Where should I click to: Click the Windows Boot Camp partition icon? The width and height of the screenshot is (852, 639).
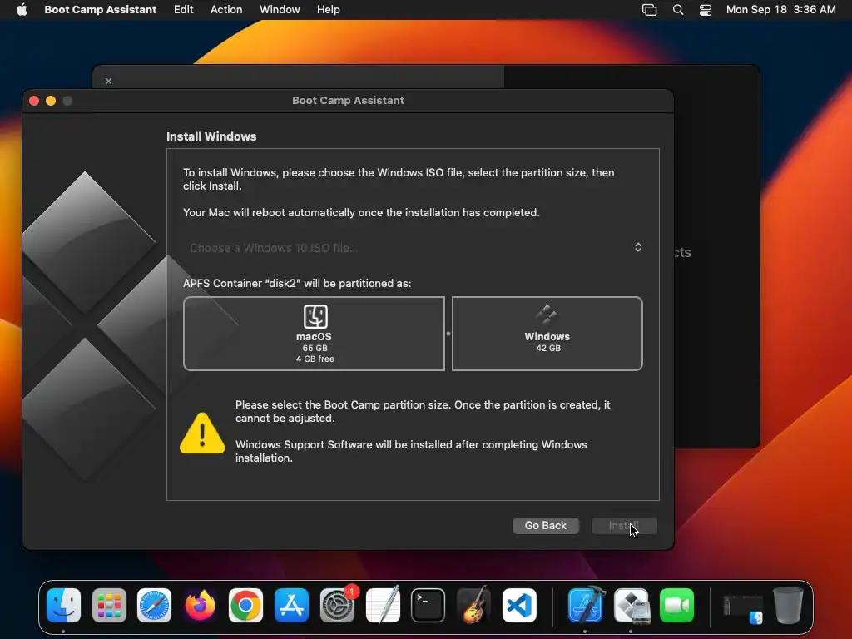pos(547,315)
